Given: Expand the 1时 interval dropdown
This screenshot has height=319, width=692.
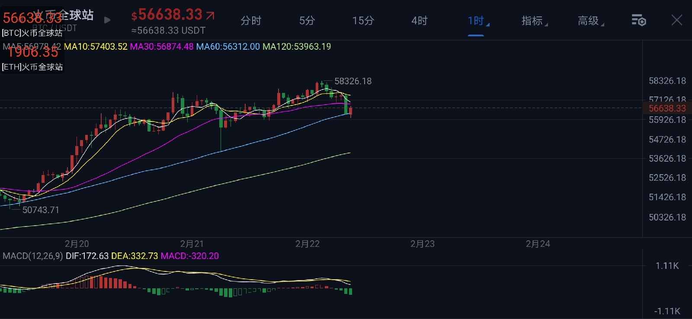Looking at the screenshot, I should (477, 21).
